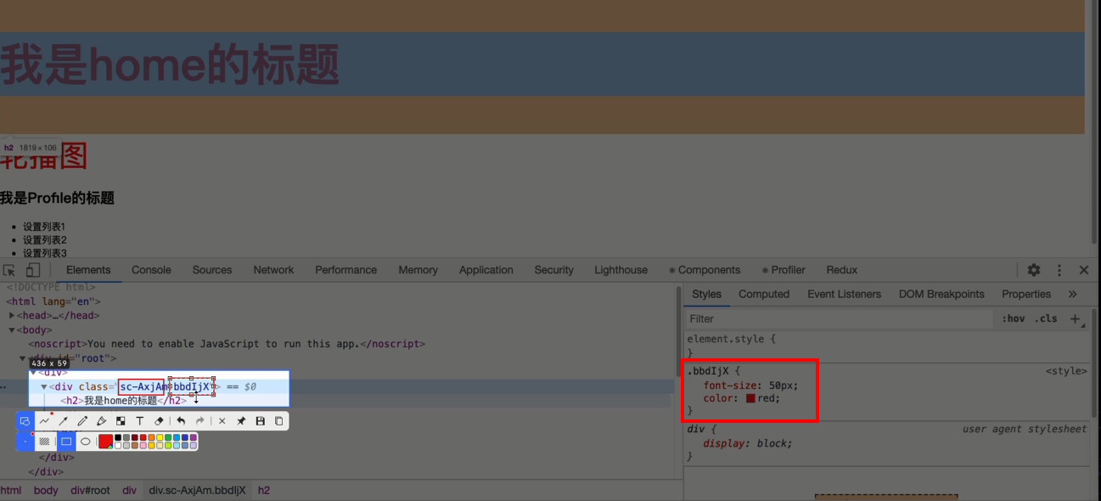1101x501 pixels.
Task: Open the red color swatch in Styles
Action: click(x=750, y=398)
